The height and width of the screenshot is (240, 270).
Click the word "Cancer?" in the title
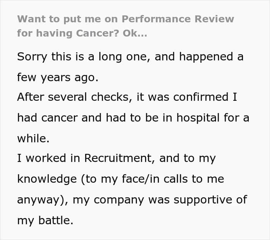click(x=98, y=33)
